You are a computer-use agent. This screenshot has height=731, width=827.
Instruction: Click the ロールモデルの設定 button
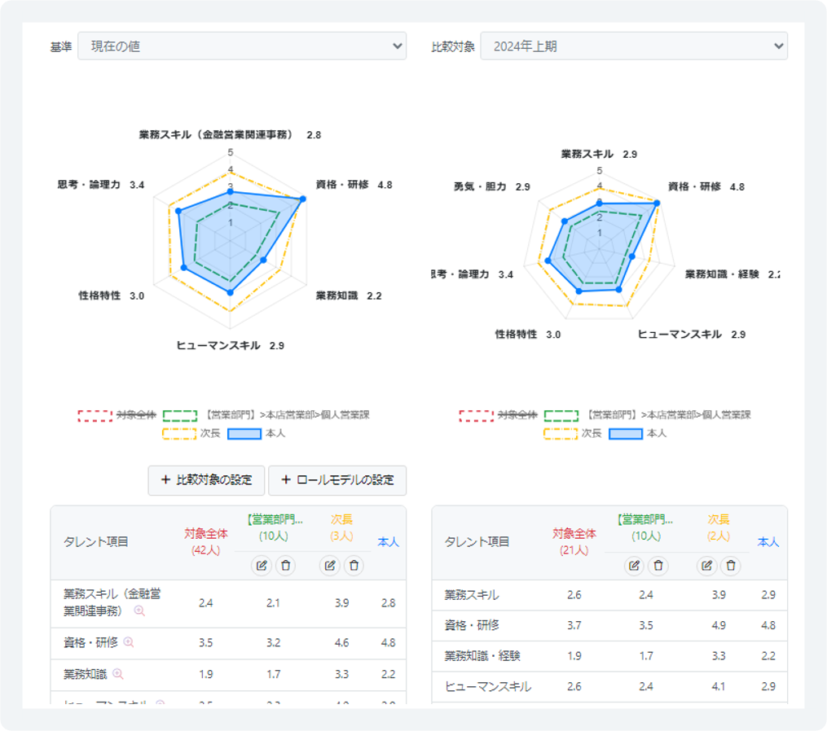coord(337,480)
